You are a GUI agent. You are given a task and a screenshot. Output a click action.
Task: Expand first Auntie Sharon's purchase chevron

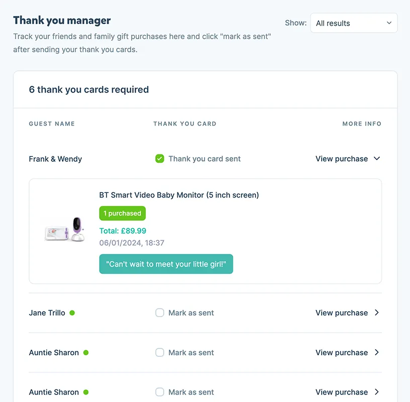tap(377, 352)
